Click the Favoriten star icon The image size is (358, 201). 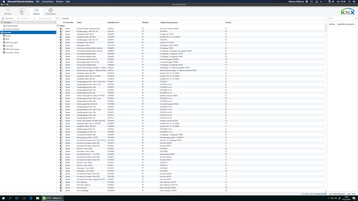[2, 23]
